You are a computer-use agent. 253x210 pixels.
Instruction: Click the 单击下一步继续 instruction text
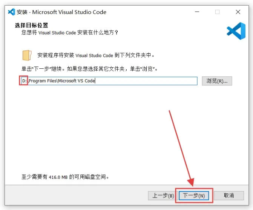tap(90, 69)
